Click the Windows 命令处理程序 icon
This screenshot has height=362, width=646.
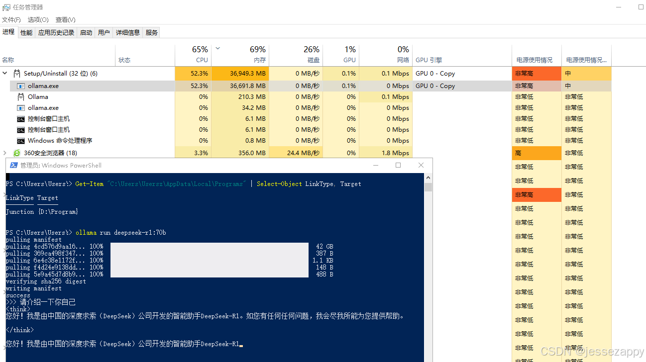pos(21,141)
